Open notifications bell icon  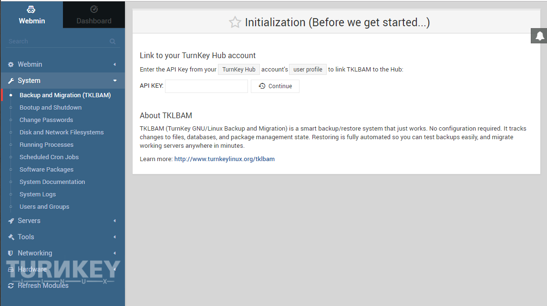click(x=539, y=36)
